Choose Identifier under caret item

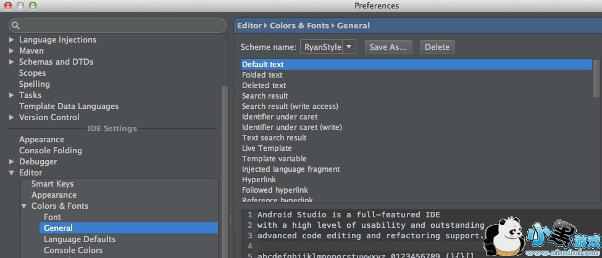280,117
